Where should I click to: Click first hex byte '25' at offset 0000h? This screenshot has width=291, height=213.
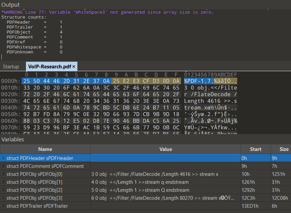pos(27,81)
